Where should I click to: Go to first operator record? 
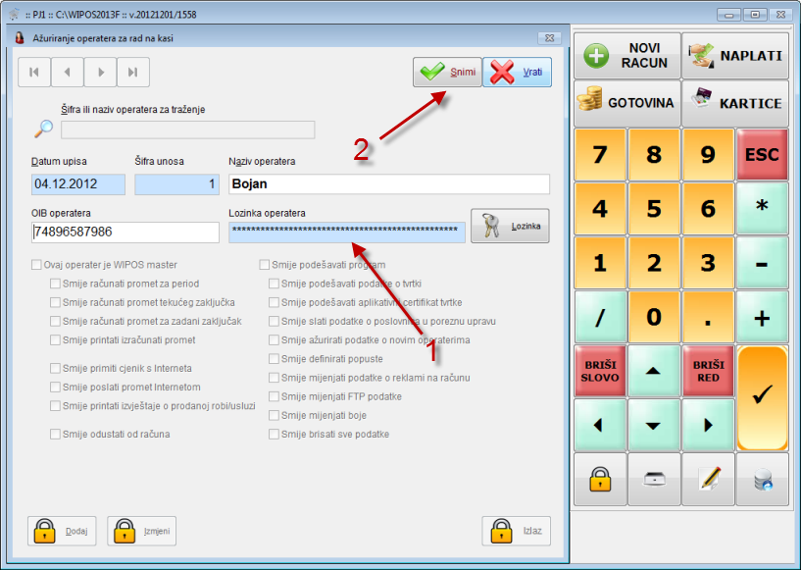(x=34, y=72)
